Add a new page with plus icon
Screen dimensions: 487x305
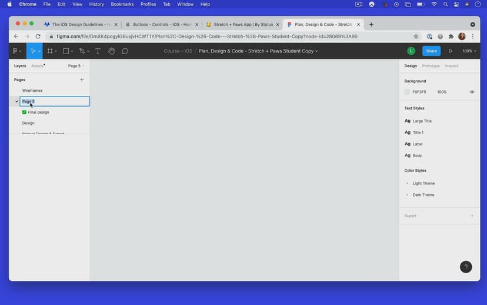coord(82,79)
